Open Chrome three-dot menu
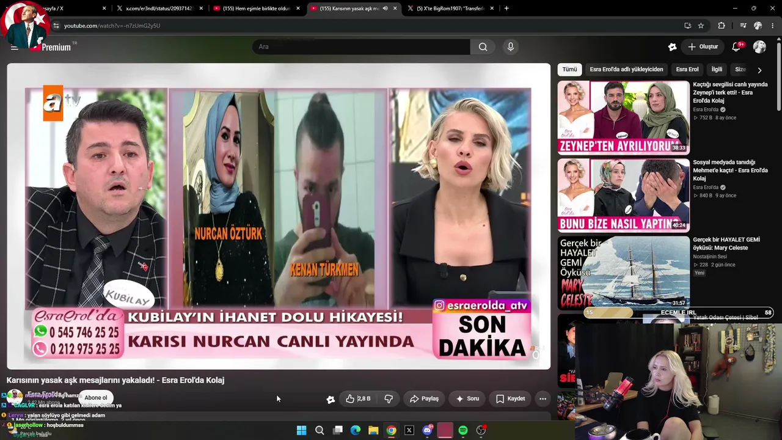Screen dimensions: 782x440 point(773,26)
